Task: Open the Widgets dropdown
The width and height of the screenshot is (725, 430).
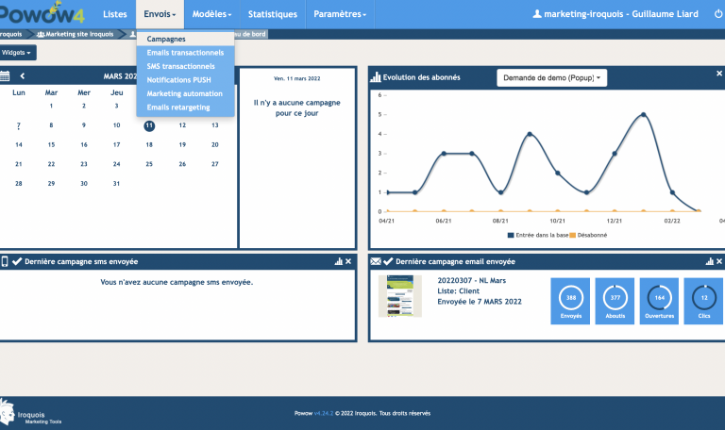Action: click(x=17, y=53)
